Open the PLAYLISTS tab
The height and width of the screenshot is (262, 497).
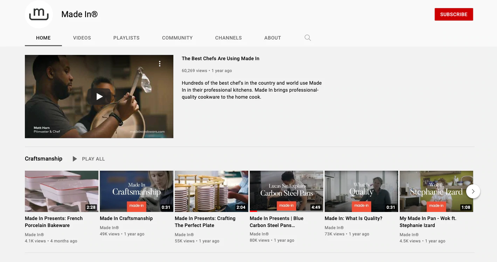click(x=126, y=38)
